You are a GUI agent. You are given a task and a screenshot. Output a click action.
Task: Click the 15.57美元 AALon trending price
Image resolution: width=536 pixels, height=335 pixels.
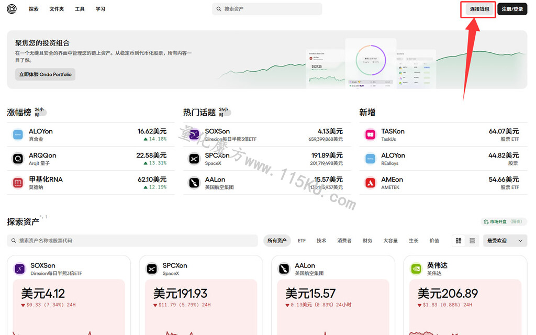coord(328,180)
